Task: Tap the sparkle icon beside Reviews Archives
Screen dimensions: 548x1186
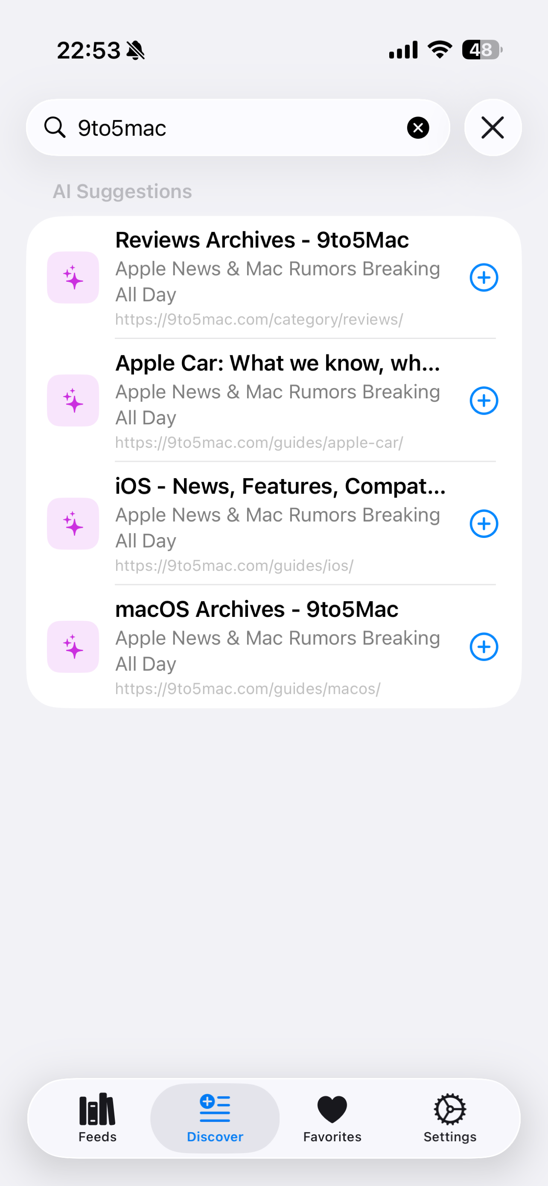Action: [x=73, y=278]
